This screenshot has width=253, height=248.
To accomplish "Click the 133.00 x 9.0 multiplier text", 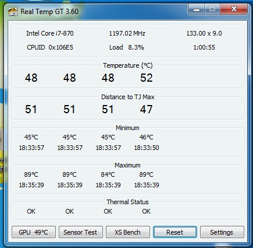I will pyautogui.click(x=204, y=33).
